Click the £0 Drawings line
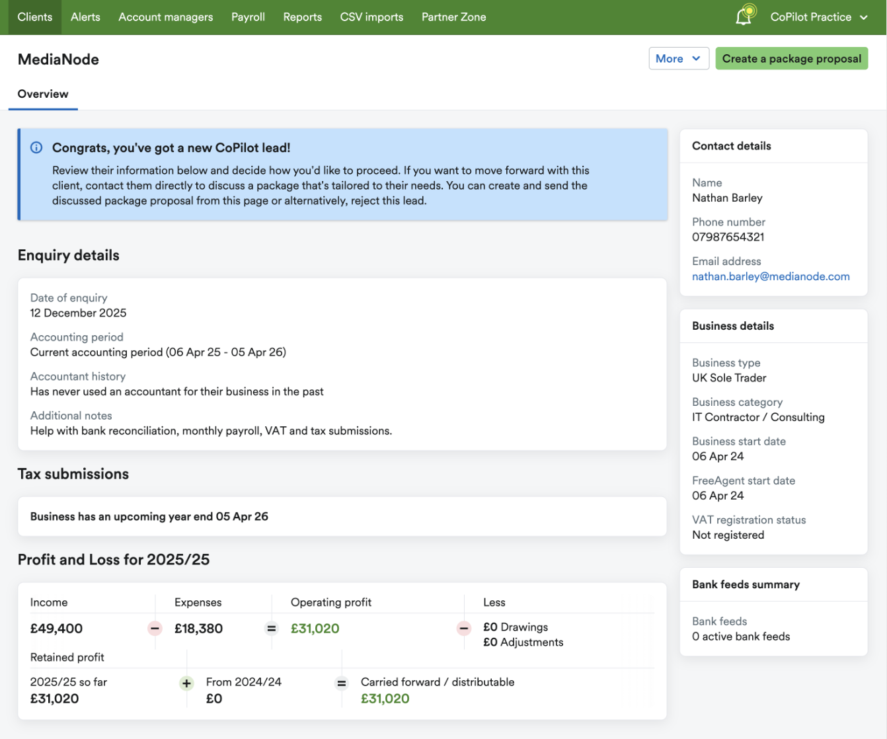The height and width of the screenshot is (739, 887). point(516,627)
